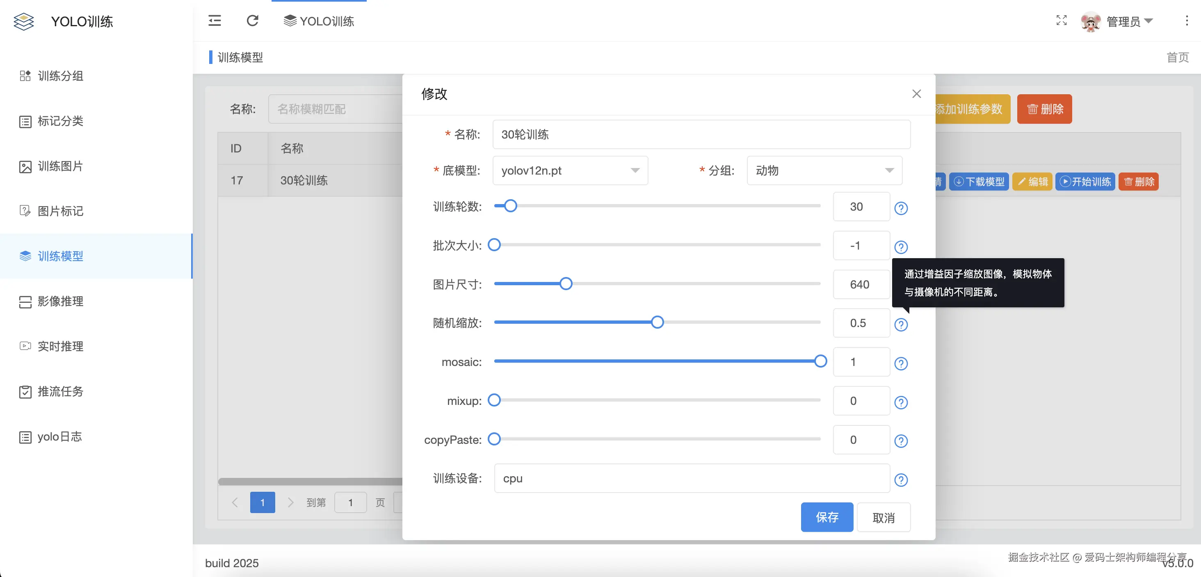
Task: Click the 随机缩放 slider handle
Action: 657,322
